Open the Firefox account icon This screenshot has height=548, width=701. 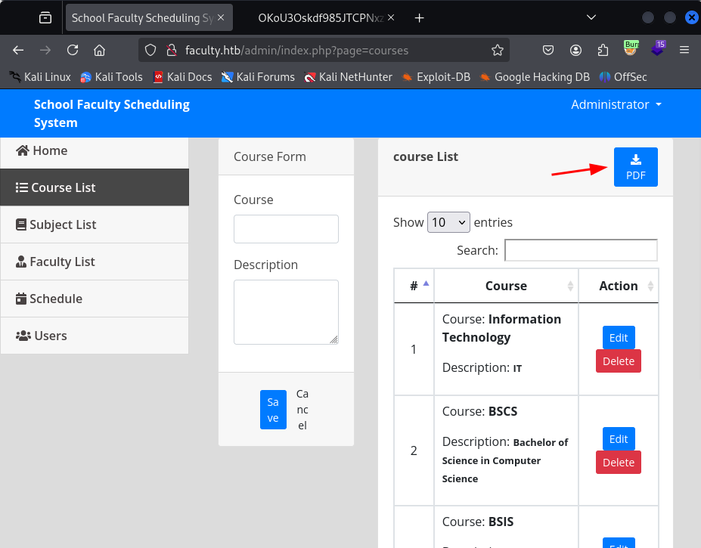(x=575, y=50)
